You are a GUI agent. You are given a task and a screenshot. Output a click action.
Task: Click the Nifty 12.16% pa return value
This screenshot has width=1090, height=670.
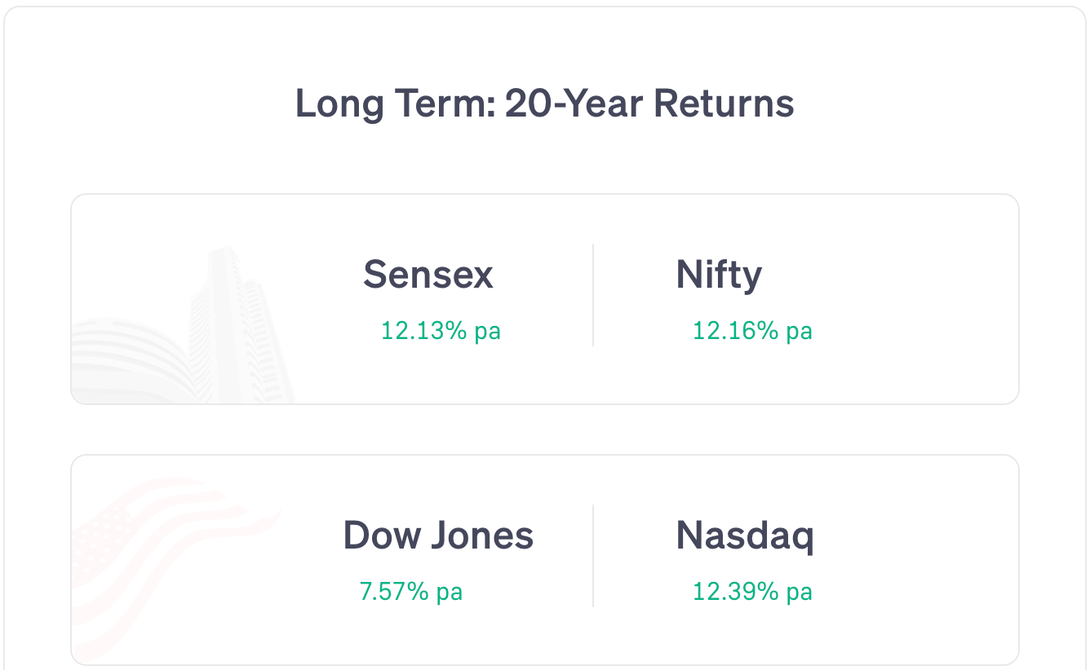[752, 331]
